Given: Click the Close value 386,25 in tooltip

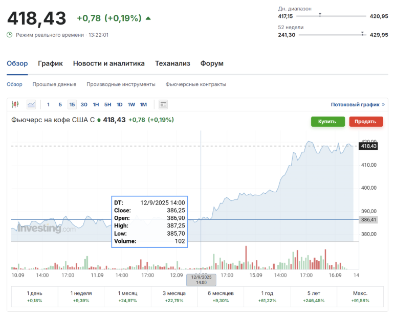Looking at the screenshot, I should coord(176,210).
